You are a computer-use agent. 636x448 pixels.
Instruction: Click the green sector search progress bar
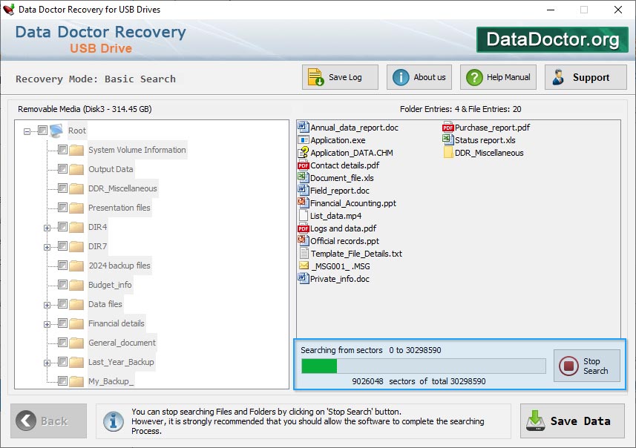[x=424, y=366]
